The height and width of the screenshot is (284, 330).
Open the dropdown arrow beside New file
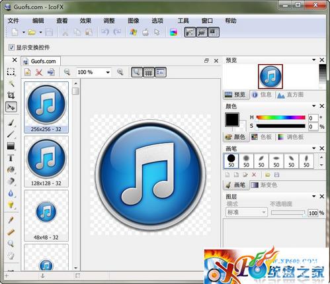pos(23,32)
